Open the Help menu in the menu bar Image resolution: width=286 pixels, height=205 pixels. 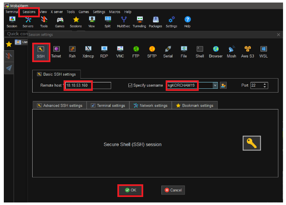(x=128, y=12)
